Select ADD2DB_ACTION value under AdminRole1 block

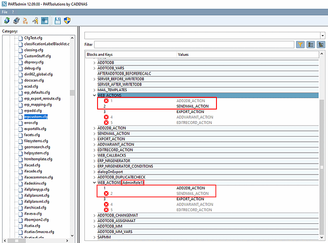191,188
